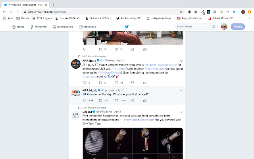254x159 pixels.
Task: Open Moments in the navigation bar
Action: click(38, 27)
